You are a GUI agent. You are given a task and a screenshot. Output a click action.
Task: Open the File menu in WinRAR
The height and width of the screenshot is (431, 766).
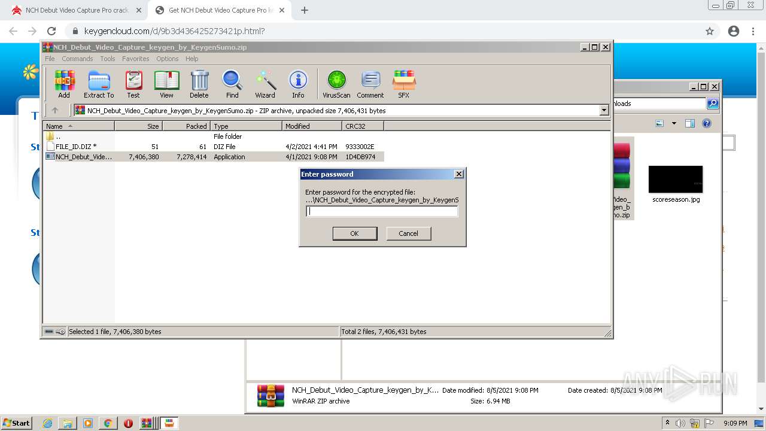pos(50,59)
